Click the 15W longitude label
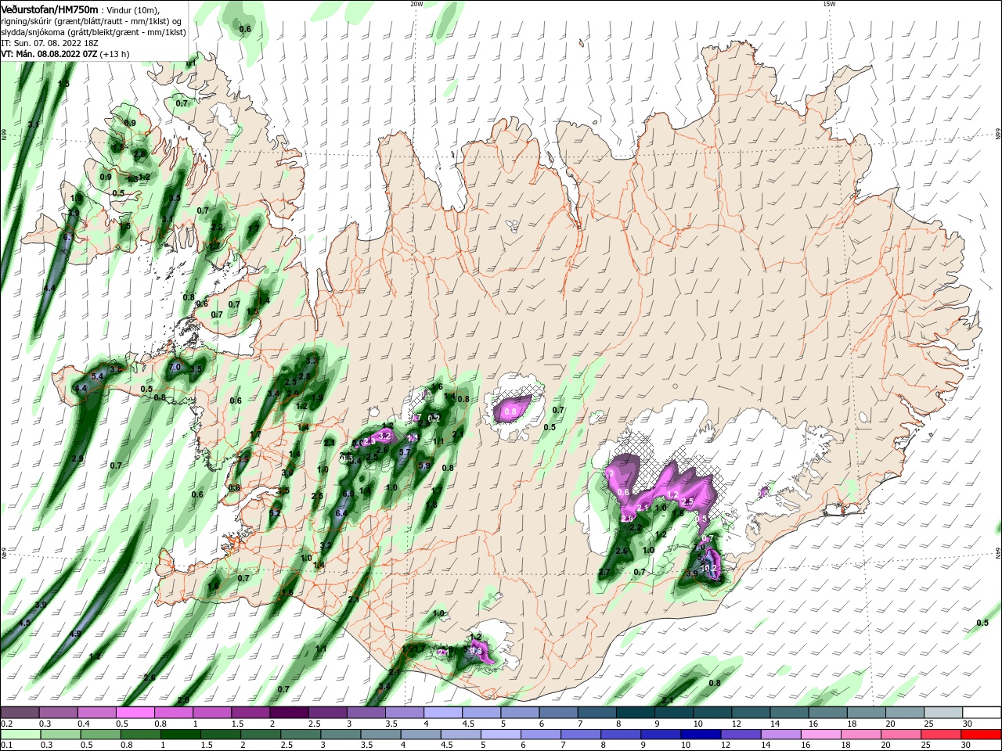The height and width of the screenshot is (751, 1002). [828, 3]
